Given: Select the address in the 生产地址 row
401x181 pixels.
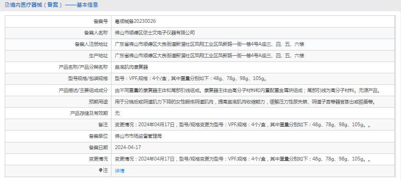Looking at the screenshot, I should click(x=210, y=56).
